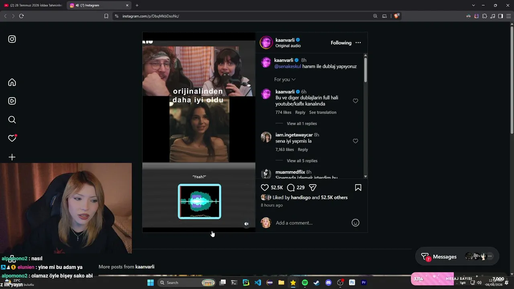Viewport: 514px width, 289px height.
Task: Open Discord from the taskbar
Action: 328,283
